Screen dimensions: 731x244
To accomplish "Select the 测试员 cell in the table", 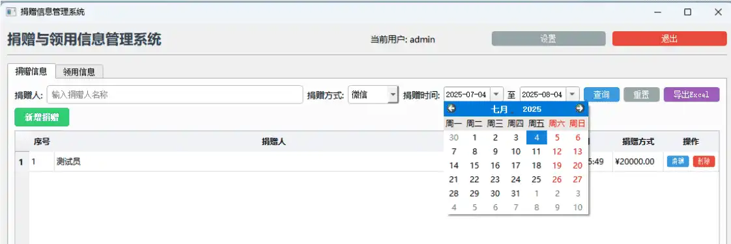I will (249, 161).
